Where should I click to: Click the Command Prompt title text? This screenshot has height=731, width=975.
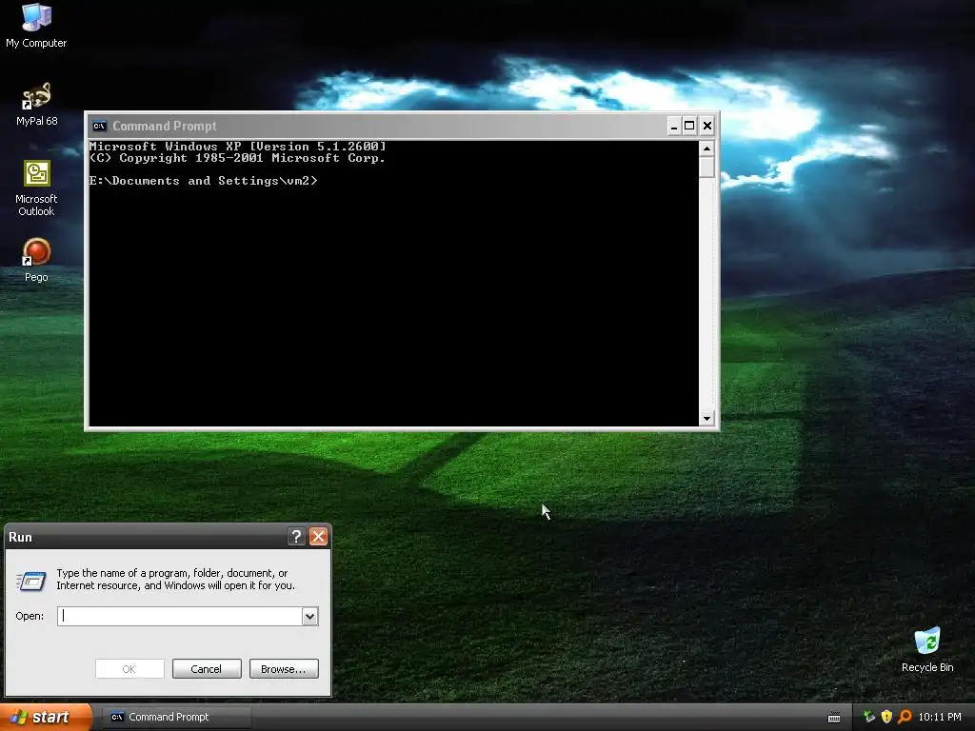[164, 127]
